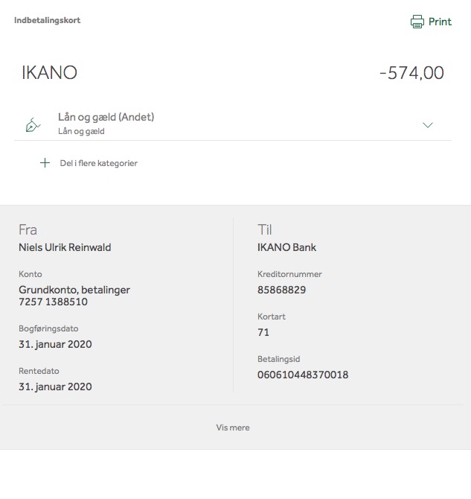
Task: Click Vis mere to show more details
Action: tap(233, 428)
